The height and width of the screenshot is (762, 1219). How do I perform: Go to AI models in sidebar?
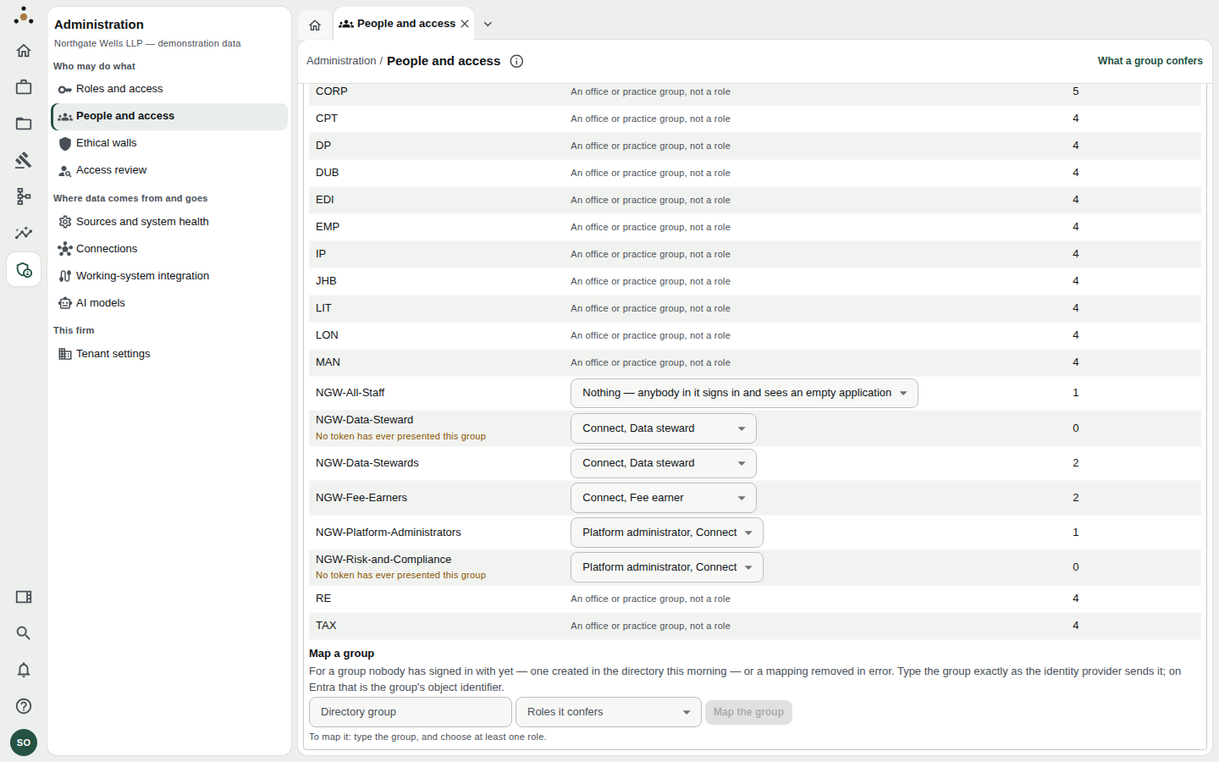[169, 303]
